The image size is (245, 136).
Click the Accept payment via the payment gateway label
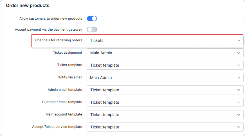48,29
